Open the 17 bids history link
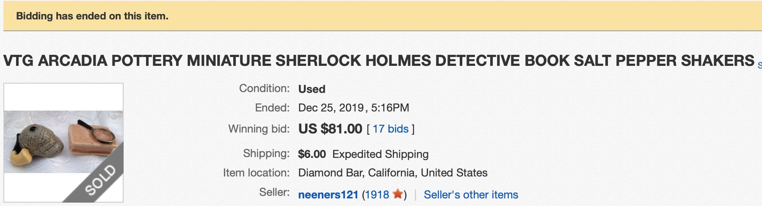Image resolution: width=762 pixels, height=206 pixels. click(390, 129)
